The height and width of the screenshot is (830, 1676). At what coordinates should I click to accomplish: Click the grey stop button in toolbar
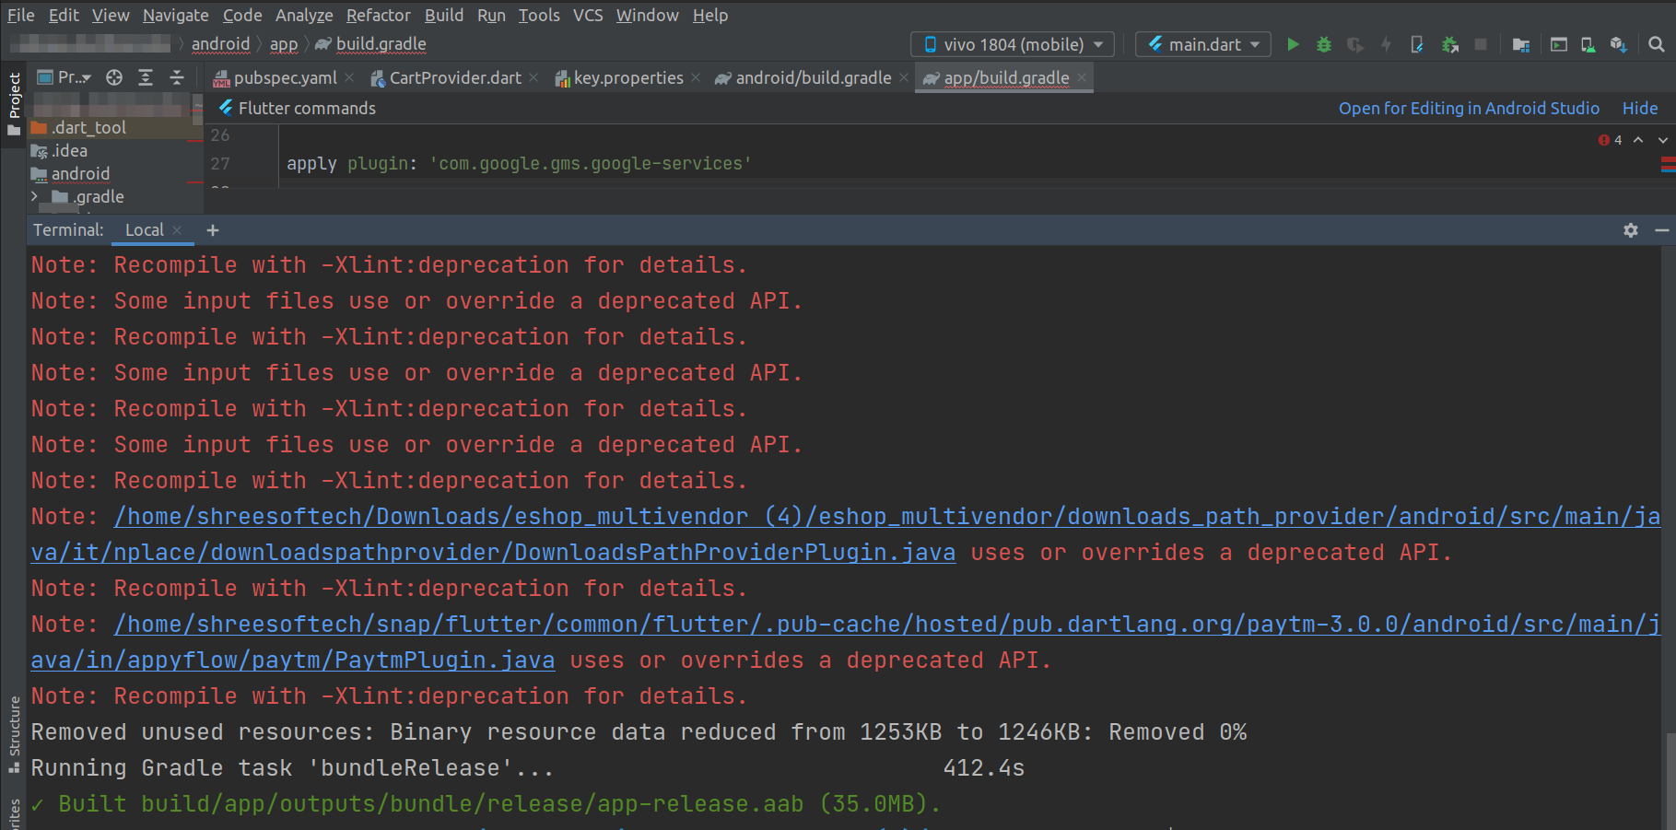click(x=1481, y=44)
